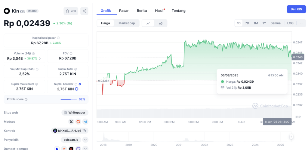308x150 pixels.
Task: Set chart range to 1D
Action: point(239,23)
